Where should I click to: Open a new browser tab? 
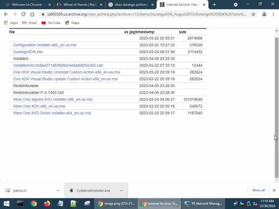214,5
